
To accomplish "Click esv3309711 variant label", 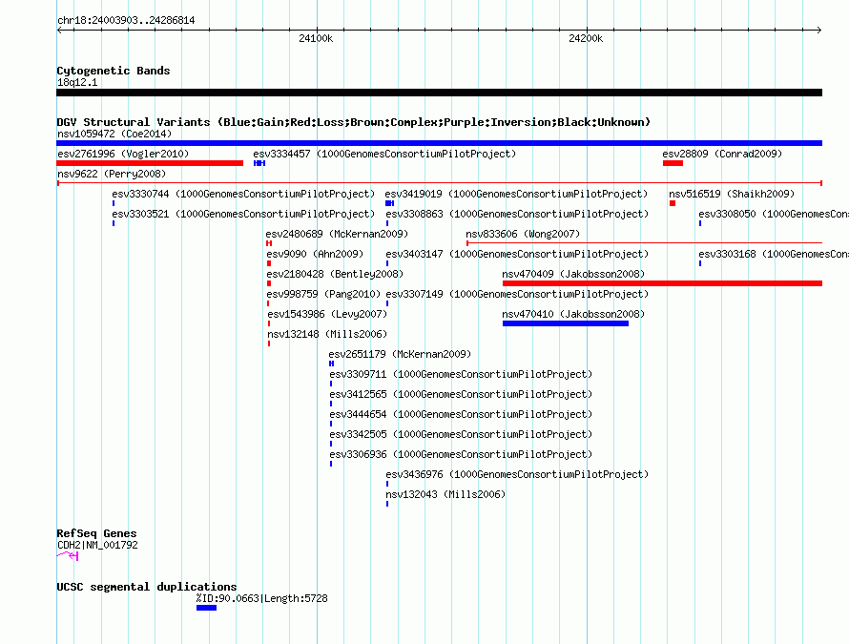I will click(x=461, y=374).
